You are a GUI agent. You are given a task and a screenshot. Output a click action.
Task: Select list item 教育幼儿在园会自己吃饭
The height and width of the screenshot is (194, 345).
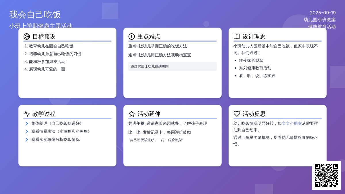click(x=51, y=46)
